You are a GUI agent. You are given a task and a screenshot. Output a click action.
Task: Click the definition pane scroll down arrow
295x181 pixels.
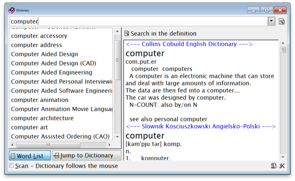[x=283, y=157]
